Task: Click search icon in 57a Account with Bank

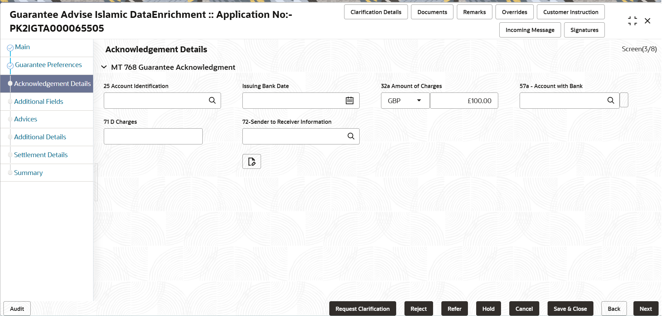Action: click(610, 100)
